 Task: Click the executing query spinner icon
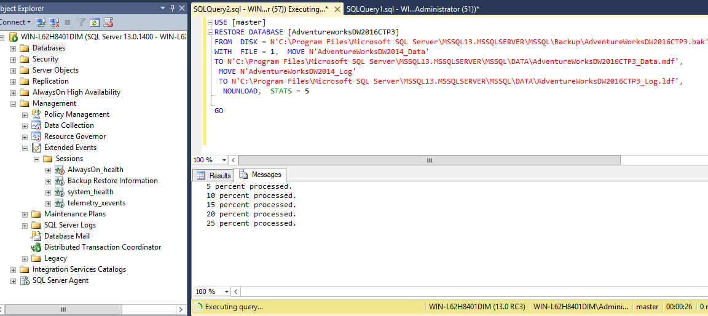click(x=198, y=307)
